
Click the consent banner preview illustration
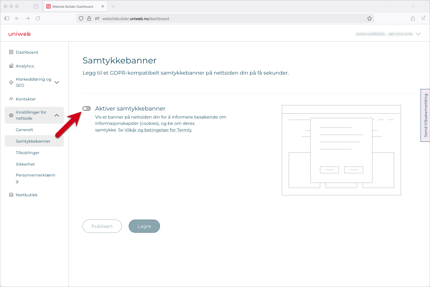tap(341, 150)
